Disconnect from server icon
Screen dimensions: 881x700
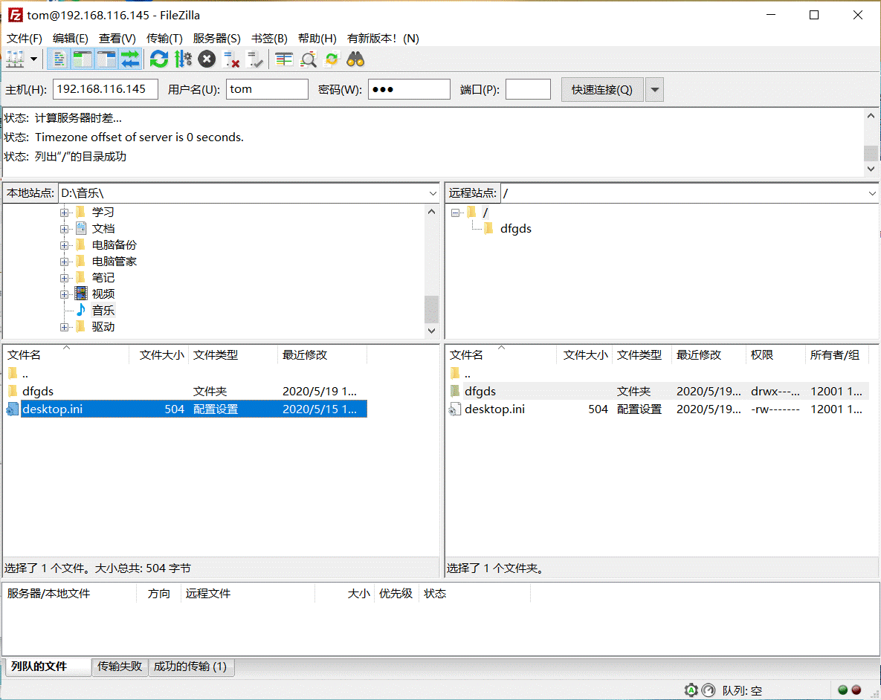coord(231,59)
